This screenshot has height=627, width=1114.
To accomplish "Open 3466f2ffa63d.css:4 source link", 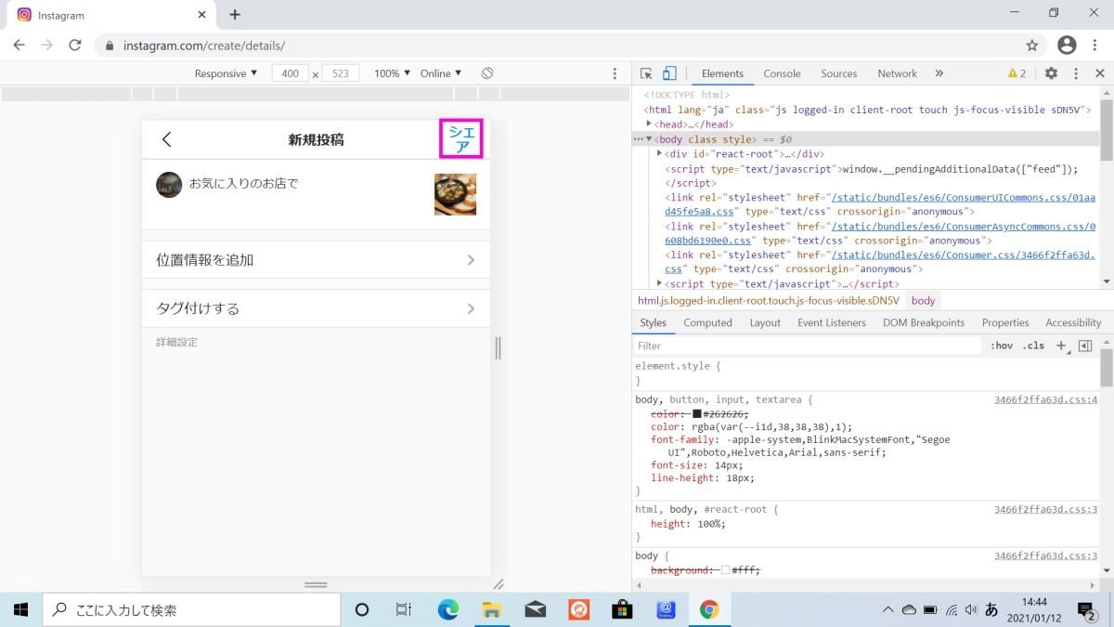I will tap(1045, 399).
